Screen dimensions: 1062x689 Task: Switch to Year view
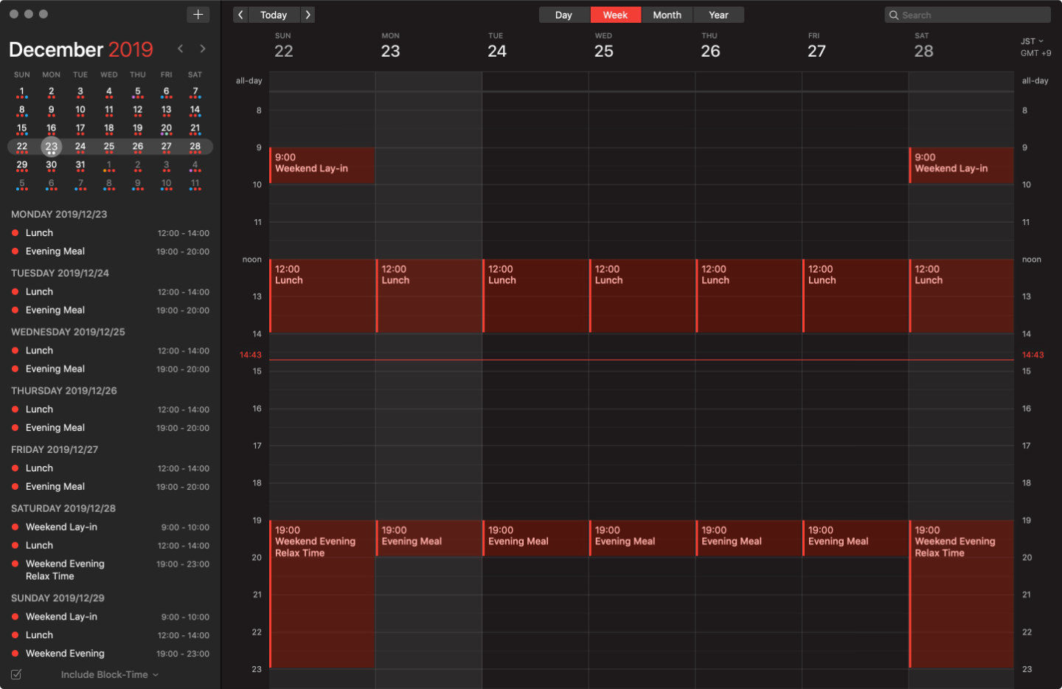click(718, 15)
